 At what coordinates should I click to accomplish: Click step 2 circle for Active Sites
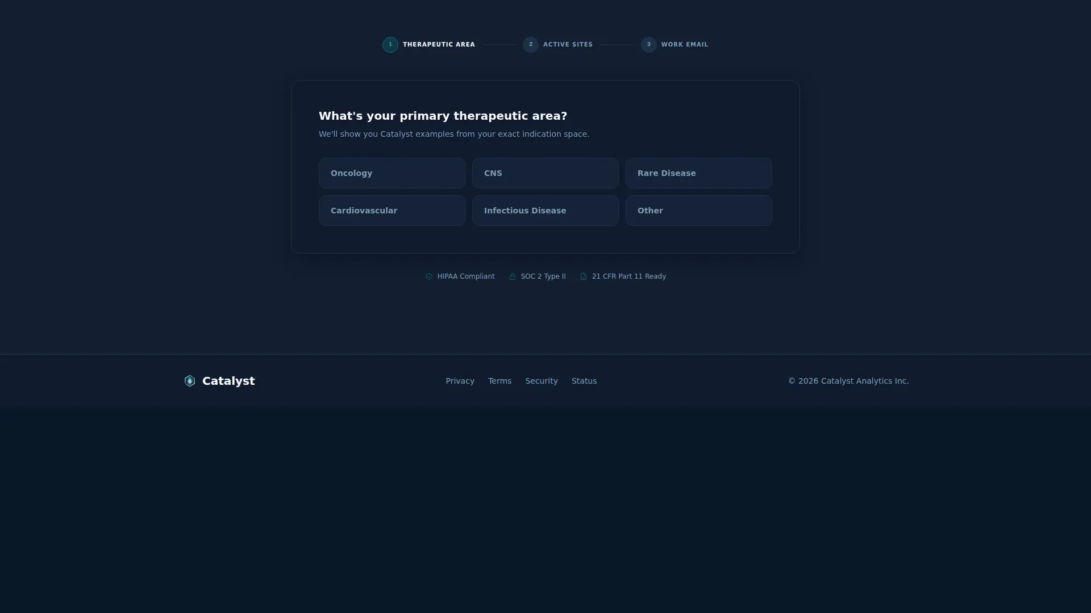[x=531, y=45]
